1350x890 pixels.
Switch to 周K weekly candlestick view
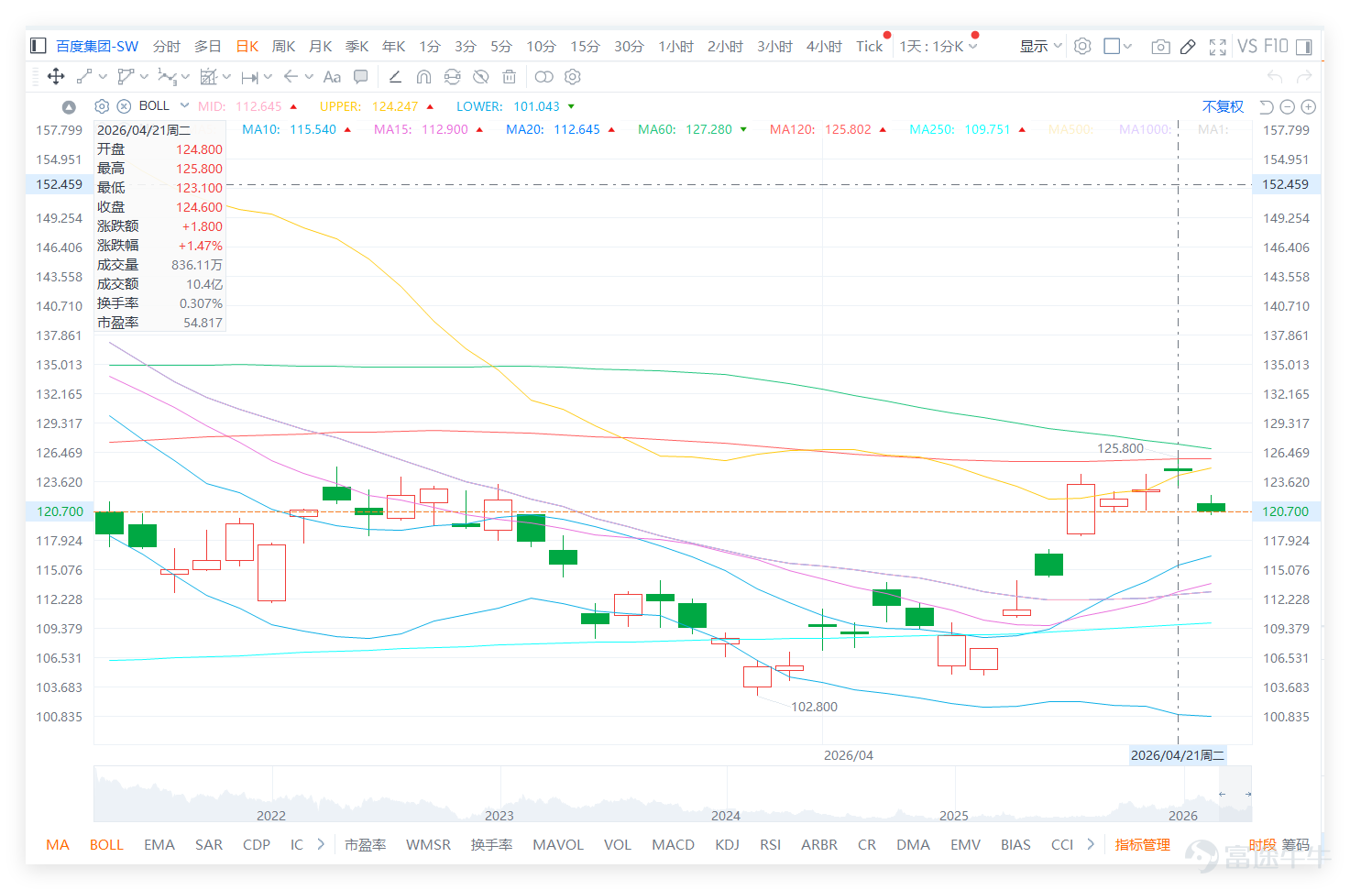(x=284, y=46)
